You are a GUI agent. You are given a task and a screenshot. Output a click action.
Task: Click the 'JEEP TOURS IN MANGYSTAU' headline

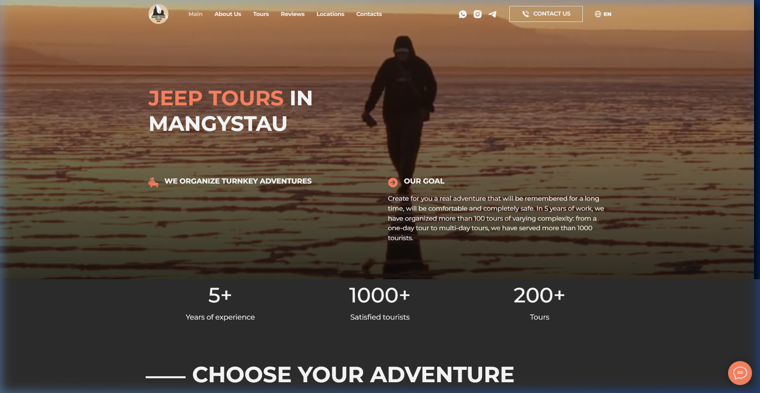click(230, 111)
